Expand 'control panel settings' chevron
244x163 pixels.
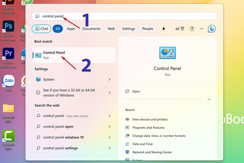pos(110,148)
